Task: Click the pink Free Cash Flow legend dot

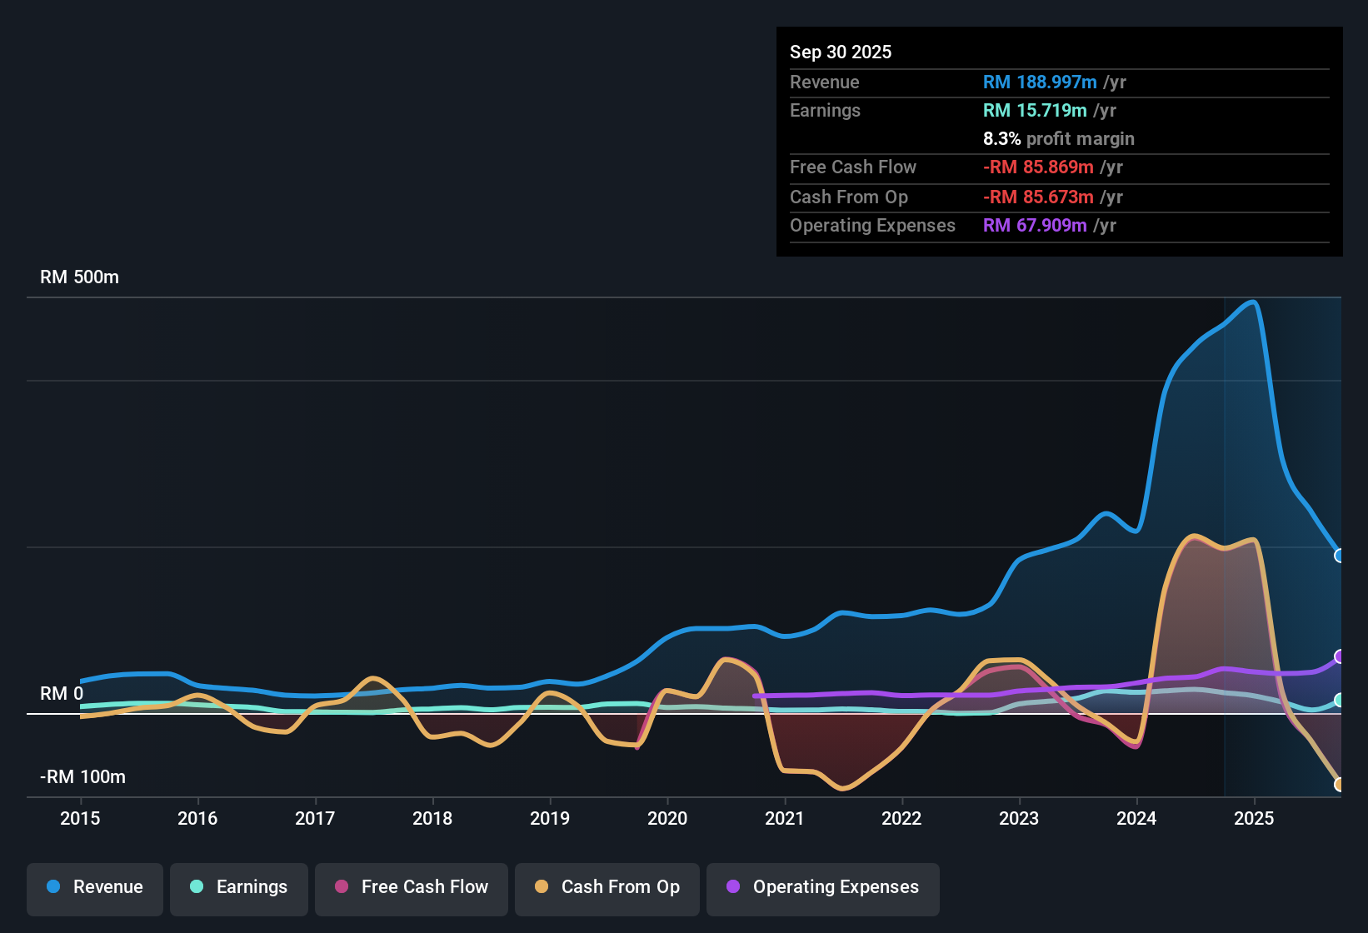Action: 339,887
